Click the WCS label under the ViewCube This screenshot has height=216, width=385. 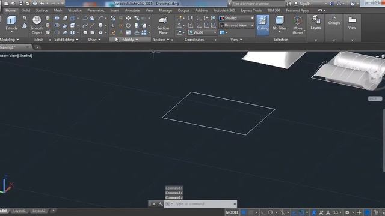click(x=375, y=98)
